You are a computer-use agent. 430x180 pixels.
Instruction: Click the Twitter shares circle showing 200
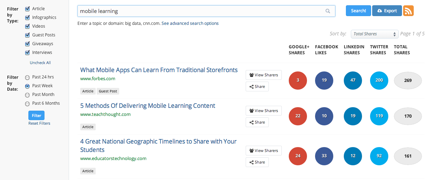379,80
